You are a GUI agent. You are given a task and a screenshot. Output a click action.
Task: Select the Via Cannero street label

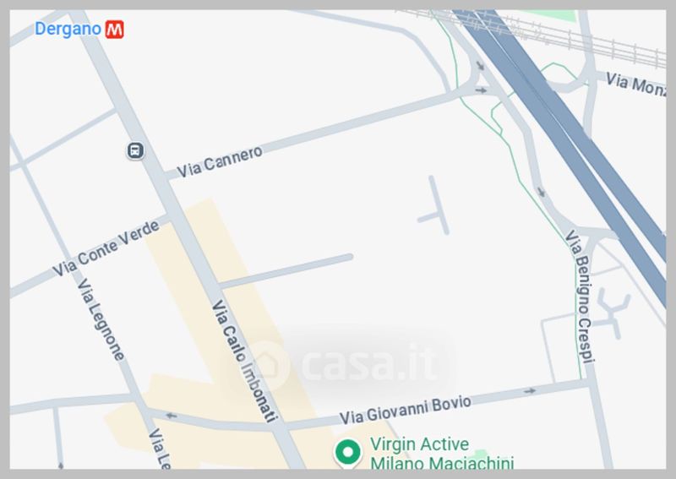[x=220, y=161]
